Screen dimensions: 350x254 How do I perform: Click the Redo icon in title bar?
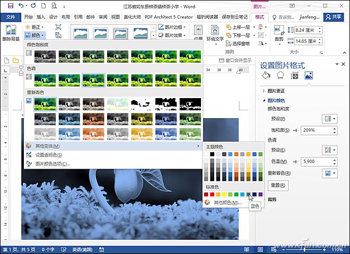[33, 6]
